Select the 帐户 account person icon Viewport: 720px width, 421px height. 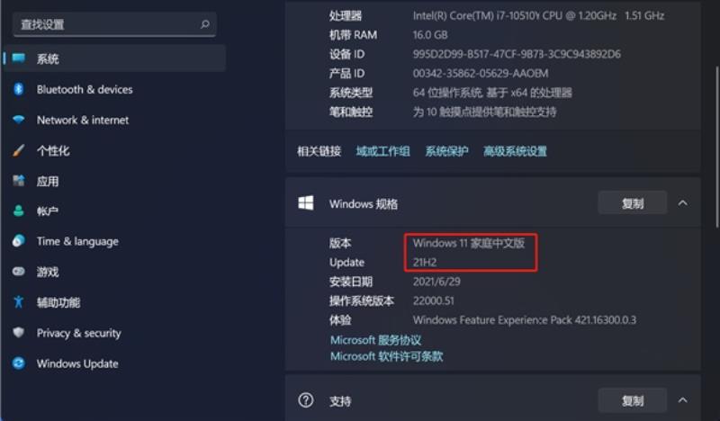(18, 211)
